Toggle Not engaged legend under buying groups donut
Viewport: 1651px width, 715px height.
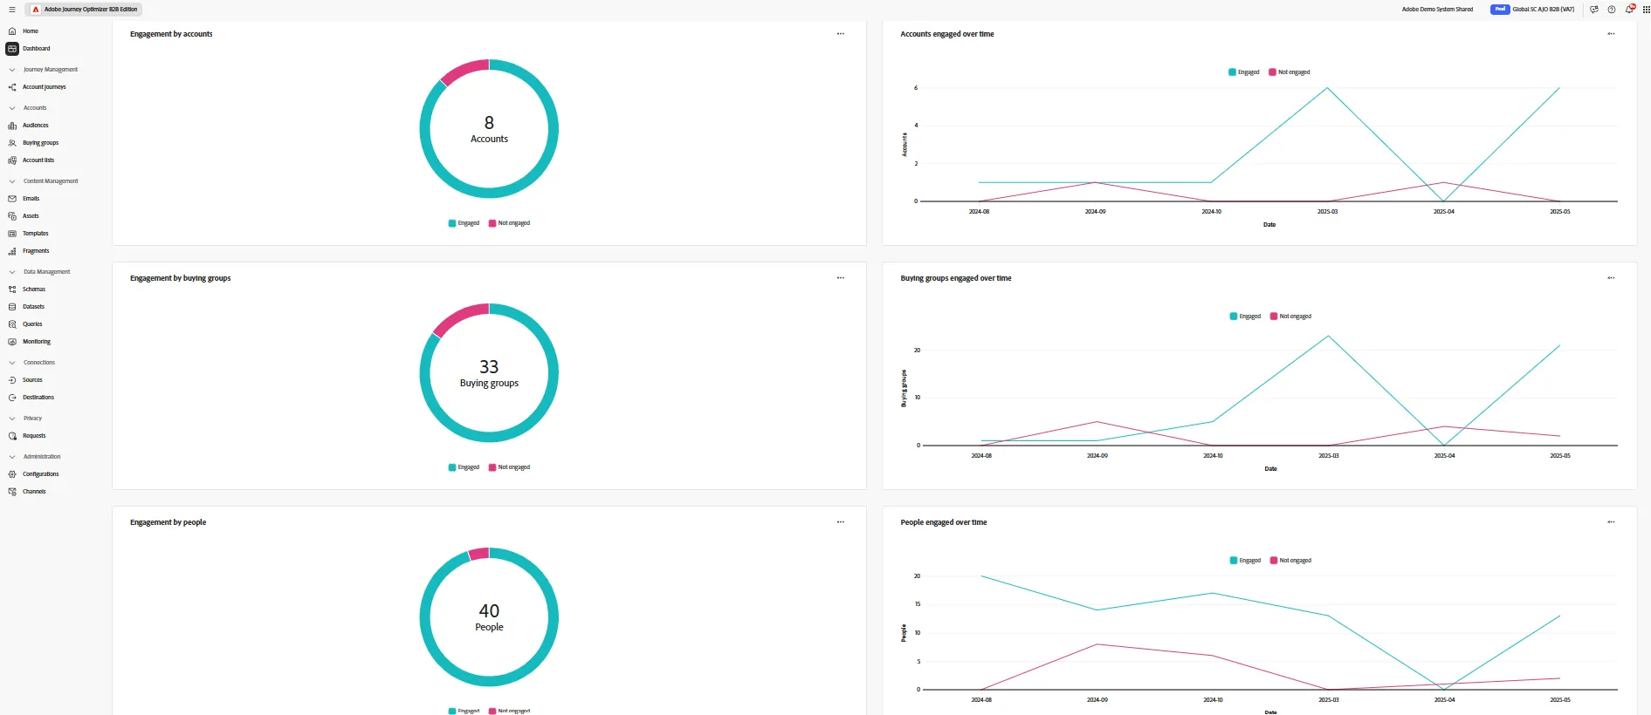509,467
